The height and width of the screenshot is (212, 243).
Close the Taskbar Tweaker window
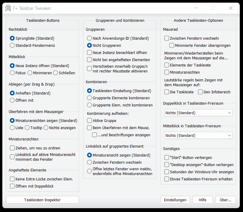coord(230,8)
